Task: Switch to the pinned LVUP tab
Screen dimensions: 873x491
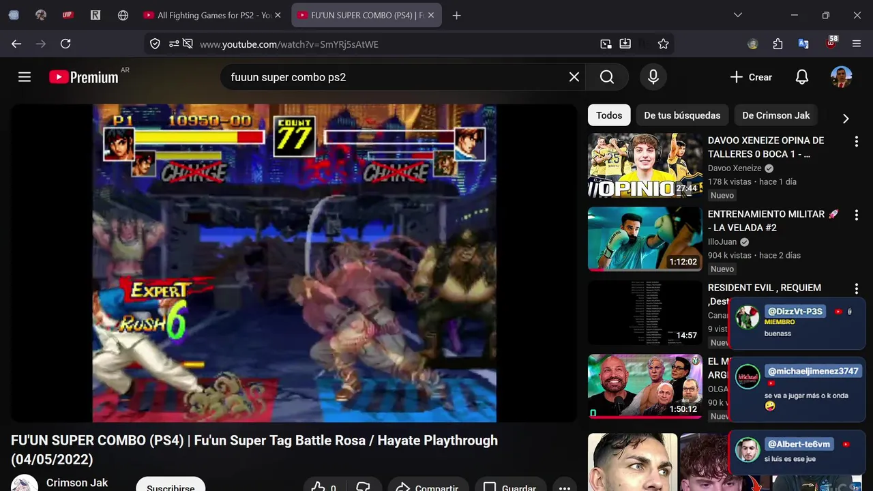Action: 68,15
